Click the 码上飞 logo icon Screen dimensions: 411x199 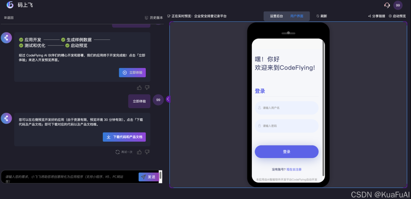10,5
